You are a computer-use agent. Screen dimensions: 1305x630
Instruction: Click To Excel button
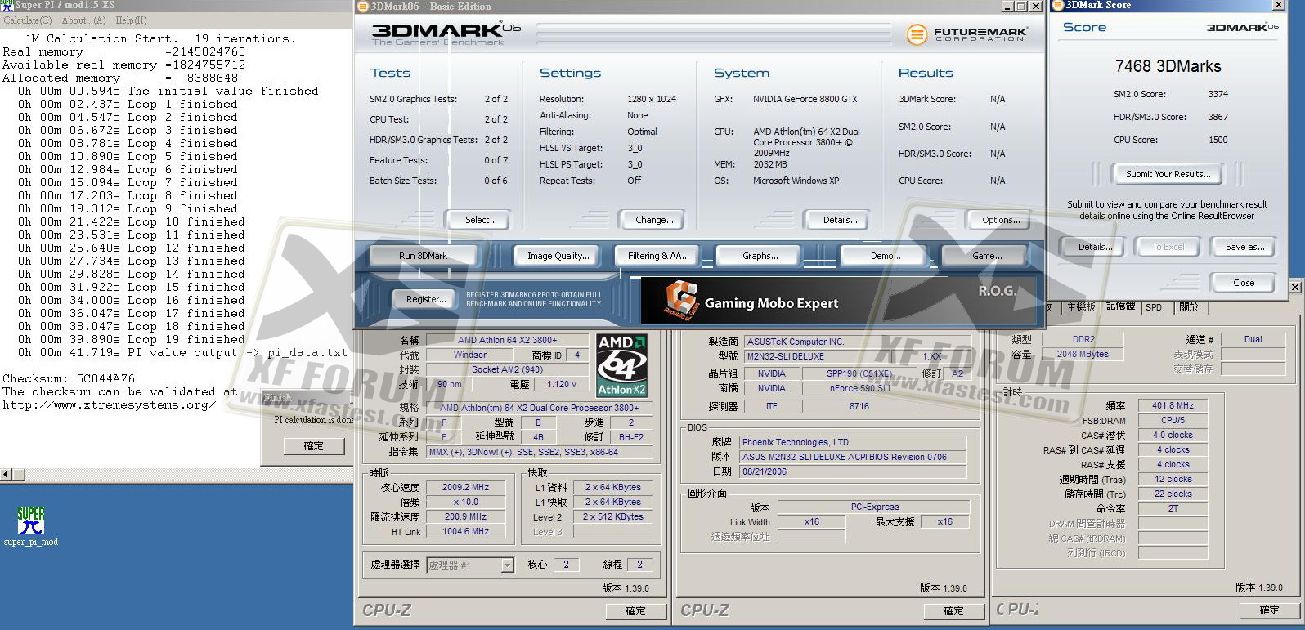(x=1168, y=247)
